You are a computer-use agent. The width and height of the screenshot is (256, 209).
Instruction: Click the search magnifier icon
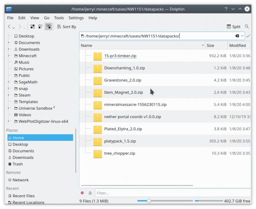point(247,27)
